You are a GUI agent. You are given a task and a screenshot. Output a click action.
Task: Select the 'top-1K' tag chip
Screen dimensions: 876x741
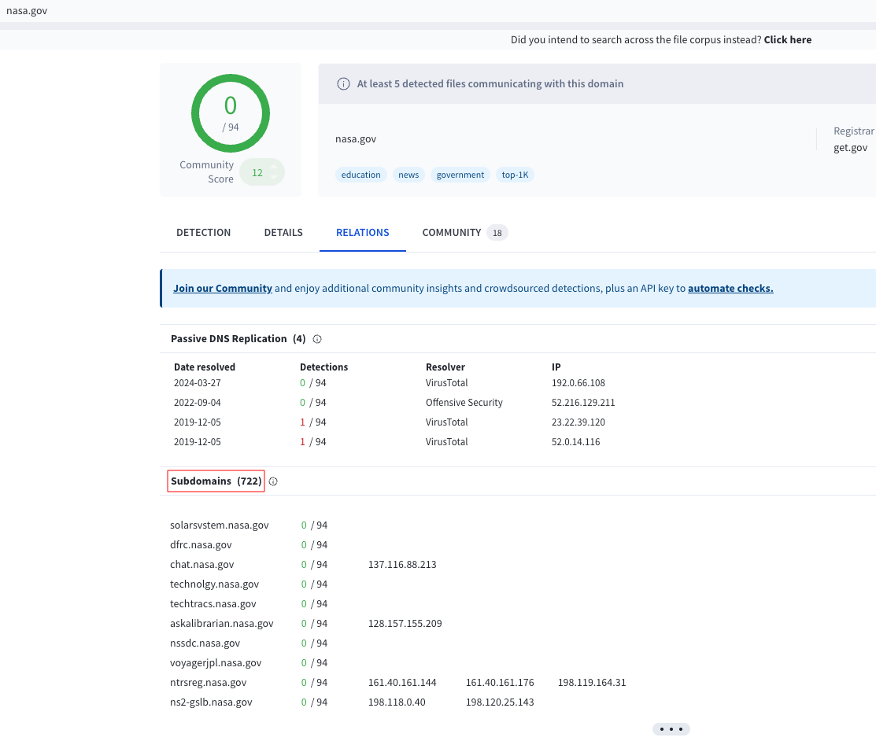516,175
